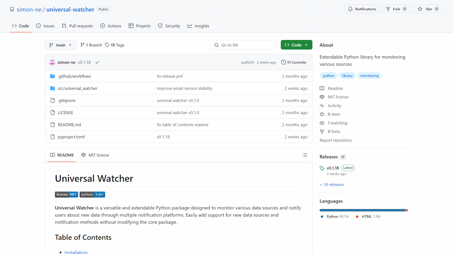453x254 pixels.
Task: Open the Pull requests tab
Action: (77, 26)
